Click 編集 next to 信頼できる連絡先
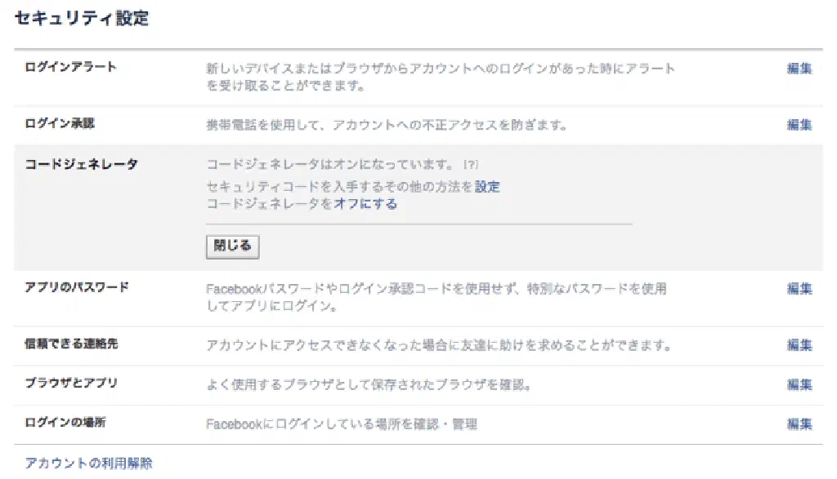The image size is (837, 479). pyautogui.click(x=799, y=345)
